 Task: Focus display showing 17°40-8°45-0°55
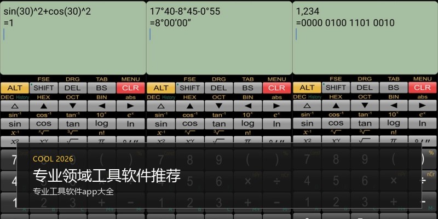[219, 38]
